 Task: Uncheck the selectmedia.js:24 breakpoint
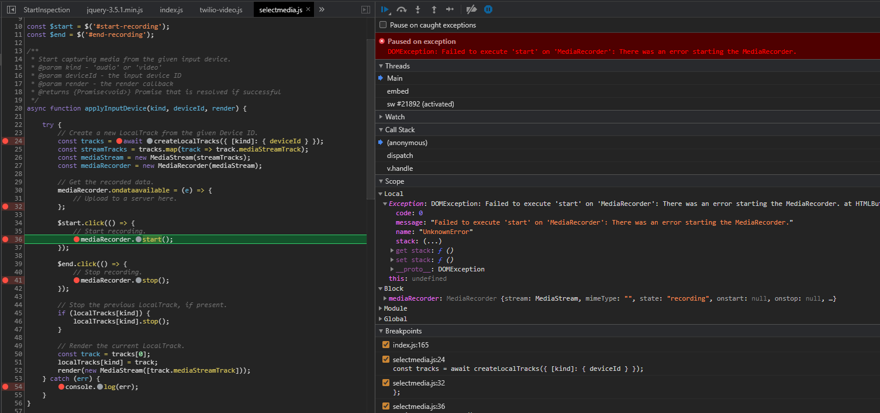click(386, 359)
